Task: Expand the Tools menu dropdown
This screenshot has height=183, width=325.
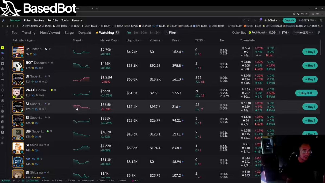Action: [x=65, y=20]
